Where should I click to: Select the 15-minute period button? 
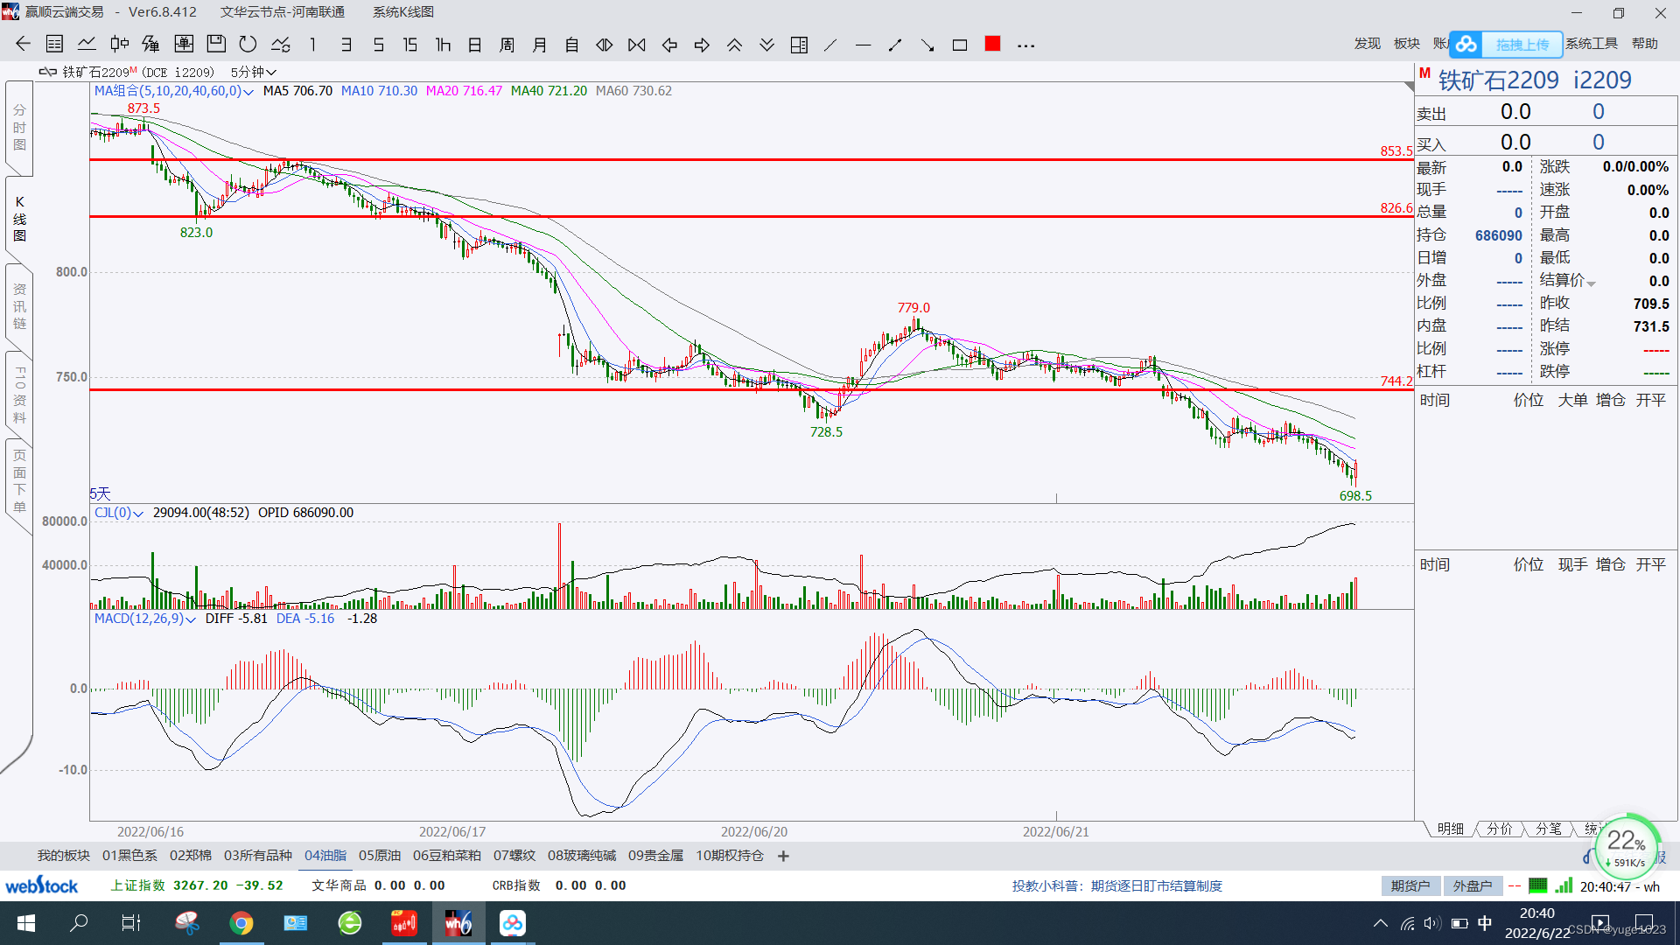coord(410,45)
